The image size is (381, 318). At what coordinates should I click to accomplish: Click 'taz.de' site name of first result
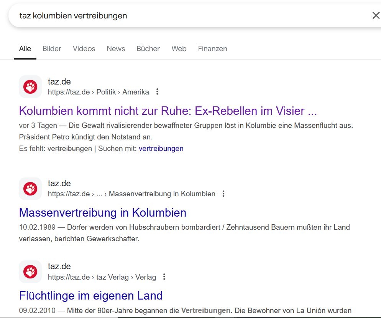[59, 81]
